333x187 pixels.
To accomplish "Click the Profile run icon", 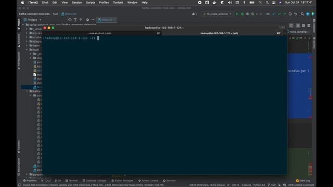I will 253,14.
